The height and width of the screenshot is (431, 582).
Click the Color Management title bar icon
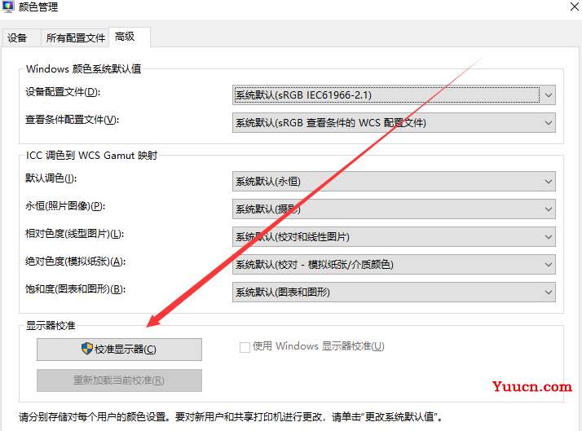coord(8,7)
